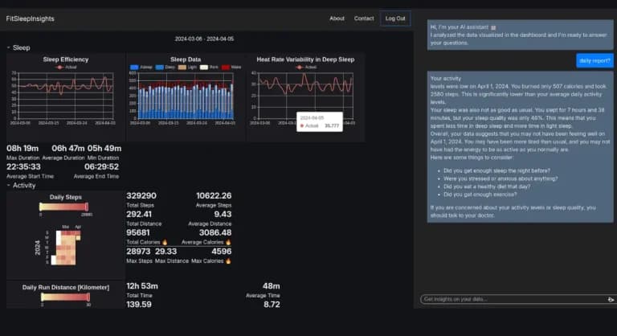
Task: Toggle Actual legend on Heart Rate Variability chart
Action: [306, 68]
